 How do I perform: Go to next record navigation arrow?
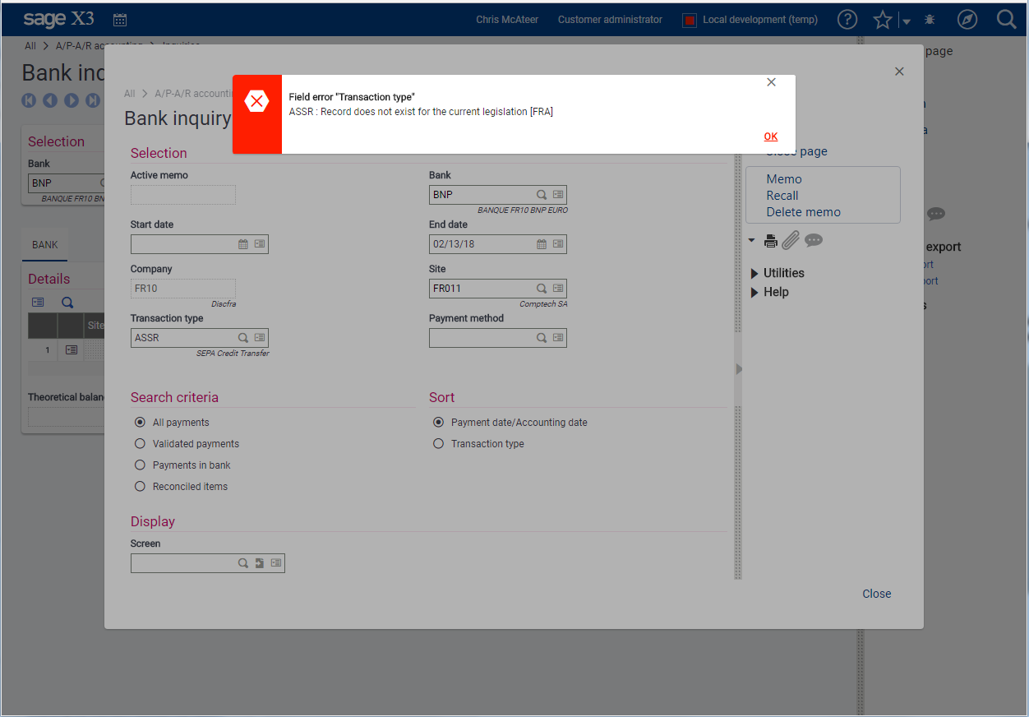72,100
